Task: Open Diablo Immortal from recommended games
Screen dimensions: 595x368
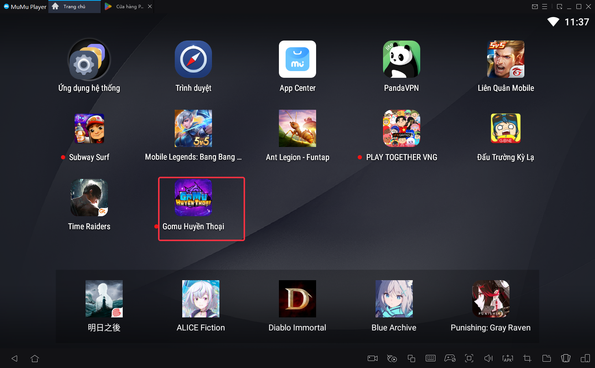Action: coord(297,299)
